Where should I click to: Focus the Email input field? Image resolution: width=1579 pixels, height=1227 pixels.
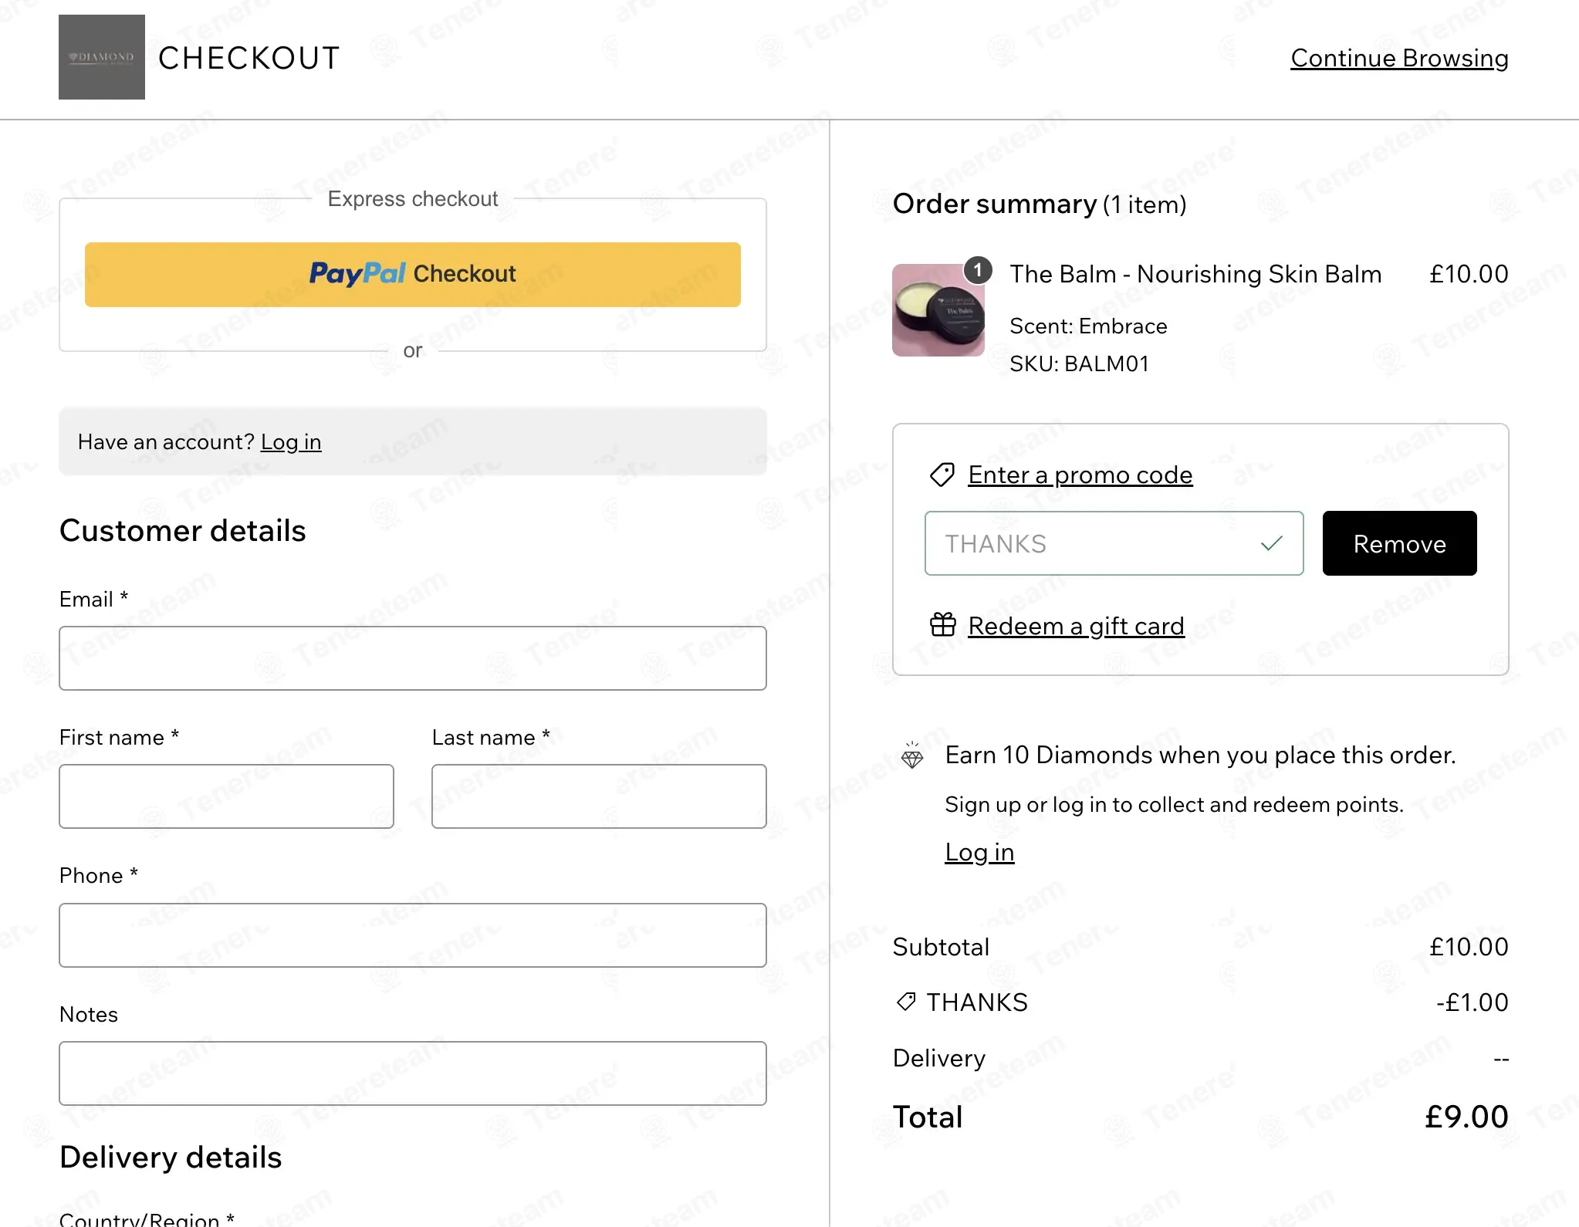click(x=413, y=658)
